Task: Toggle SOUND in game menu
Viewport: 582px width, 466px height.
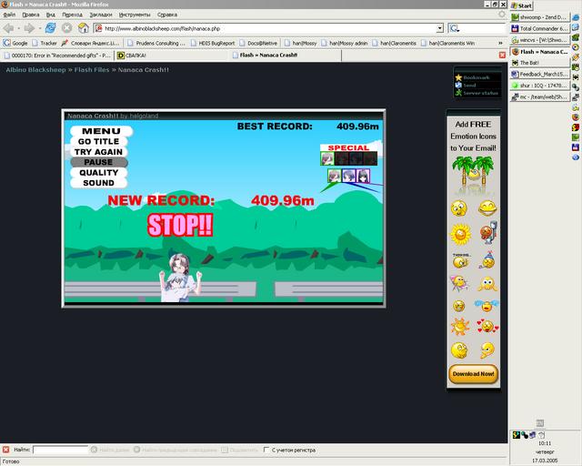Action: point(98,183)
